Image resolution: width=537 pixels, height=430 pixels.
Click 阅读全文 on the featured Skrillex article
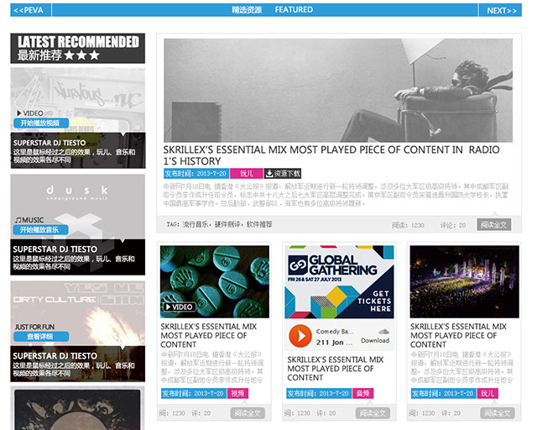(493, 225)
